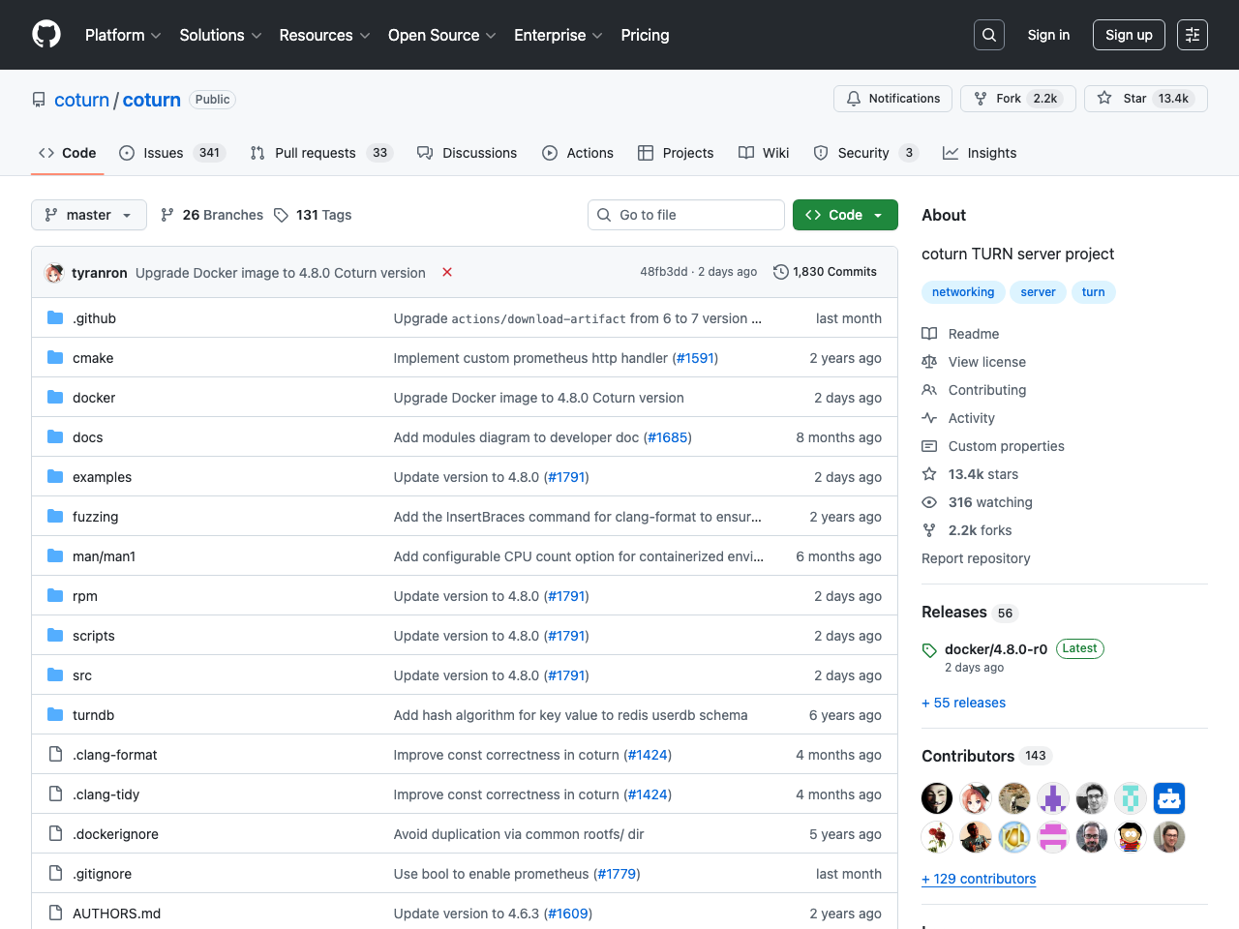1239x929 pixels.
Task: Click the book icon next to Readme
Action: (x=929, y=333)
